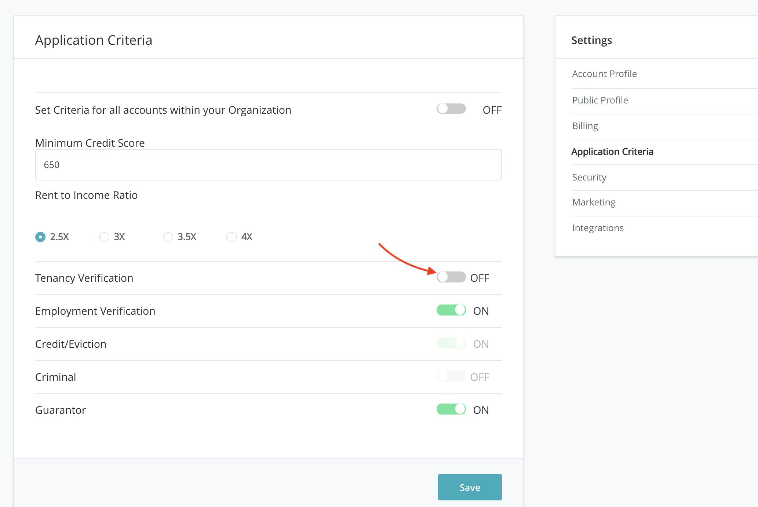Toggle the Credit/Eviction switch
This screenshot has width=758, height=507.
[x=451, y=343]
